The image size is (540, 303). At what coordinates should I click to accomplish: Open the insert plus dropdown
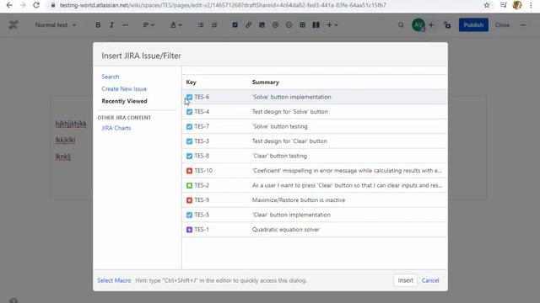(332, 25)
